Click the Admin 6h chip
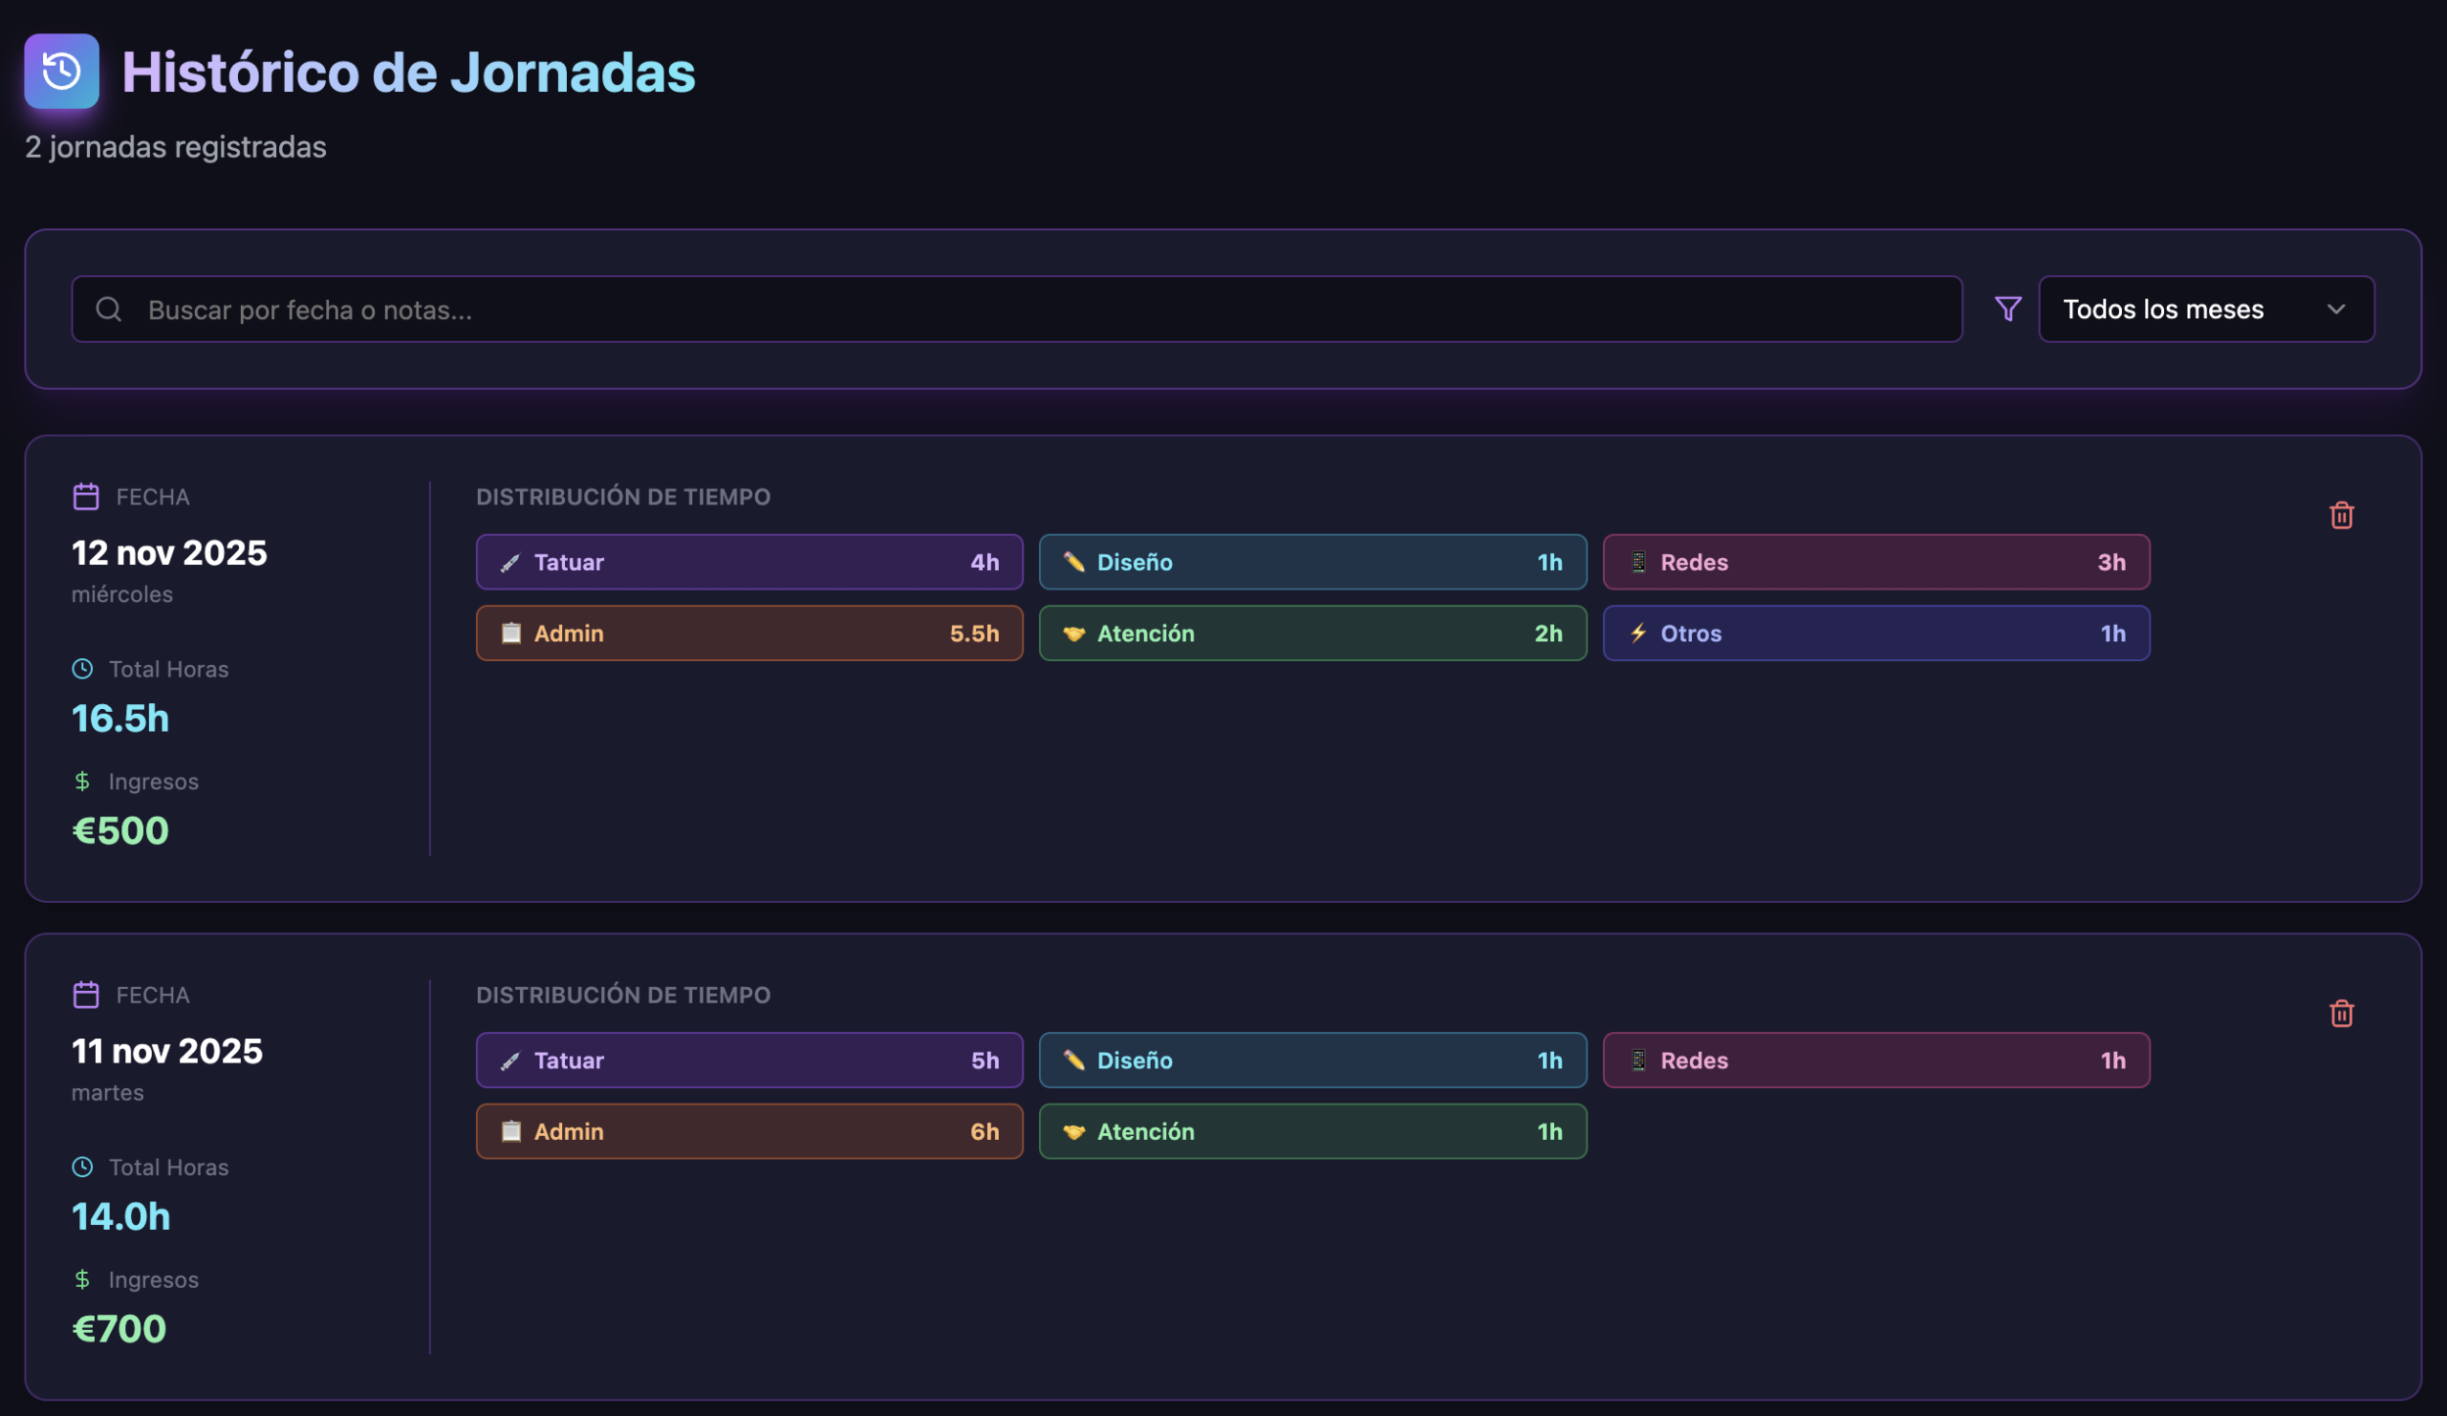Image resolution: width=2447 pixels, height=1416 pixels. (748, 1130)
